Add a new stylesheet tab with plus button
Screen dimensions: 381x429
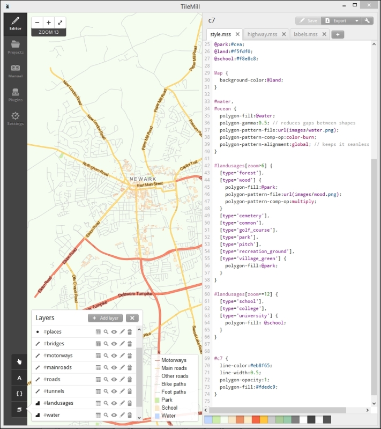(x=338, y=34)
